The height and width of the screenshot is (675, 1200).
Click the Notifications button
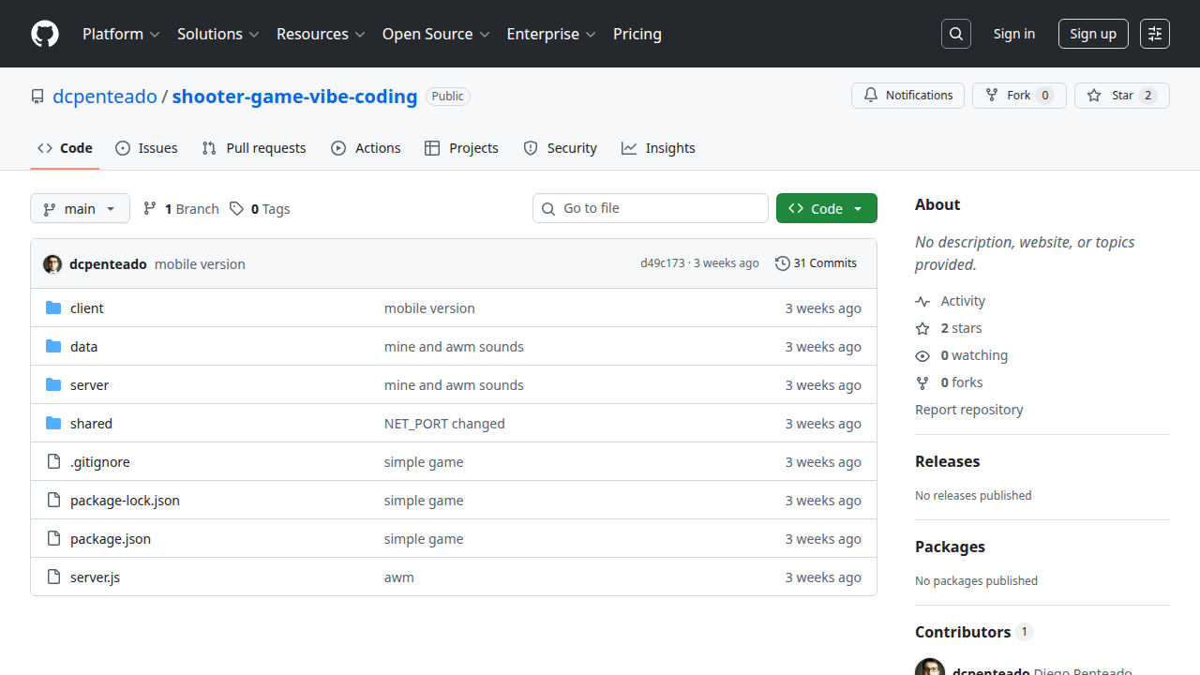pyautogui.click(x=907, y=96)
